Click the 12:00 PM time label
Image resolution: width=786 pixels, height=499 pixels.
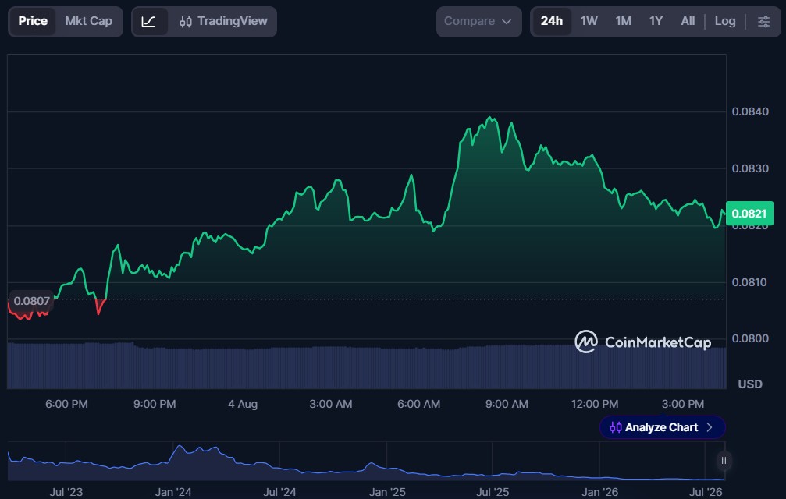[595, 404]
